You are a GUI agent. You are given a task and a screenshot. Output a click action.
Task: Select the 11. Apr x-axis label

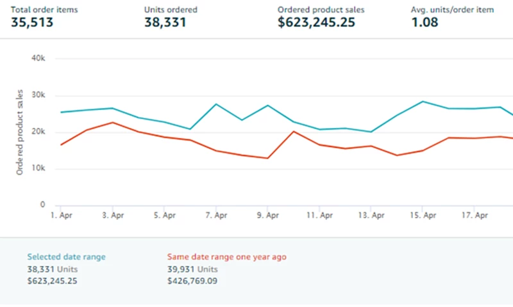point(319,216)
